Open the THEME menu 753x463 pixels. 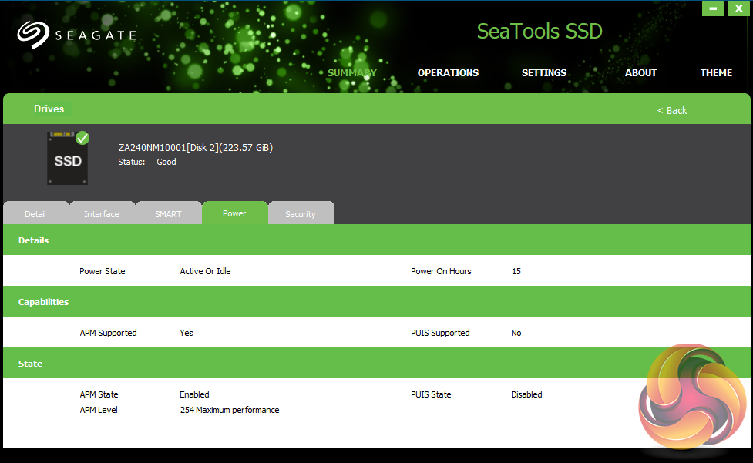pos(716,73)
